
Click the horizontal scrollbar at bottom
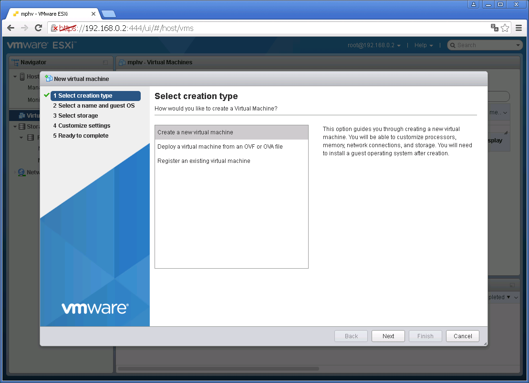click(x=218, y=369)
